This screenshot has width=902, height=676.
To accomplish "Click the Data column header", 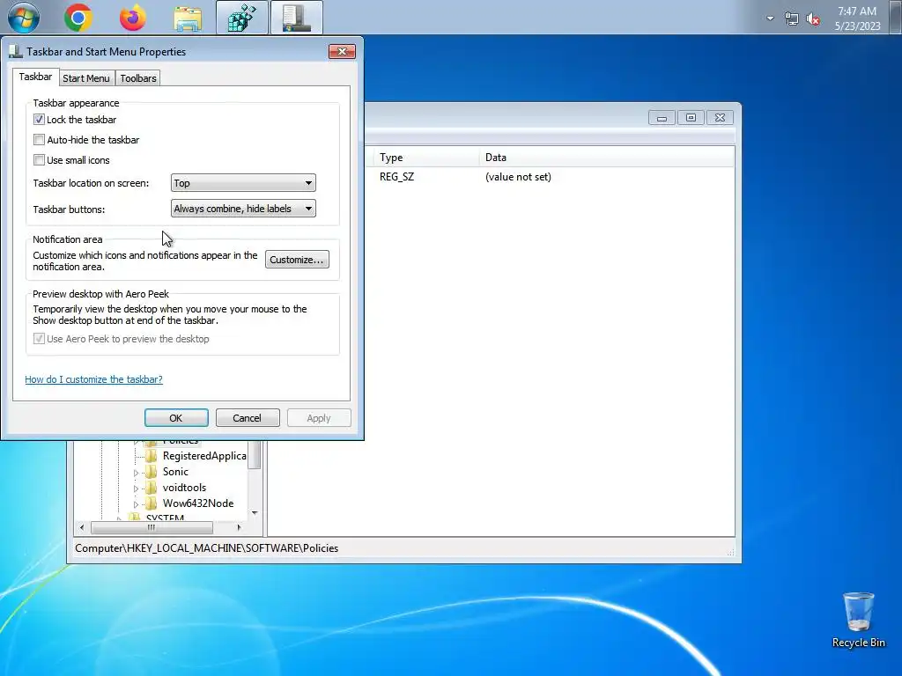I will [606, 158].
